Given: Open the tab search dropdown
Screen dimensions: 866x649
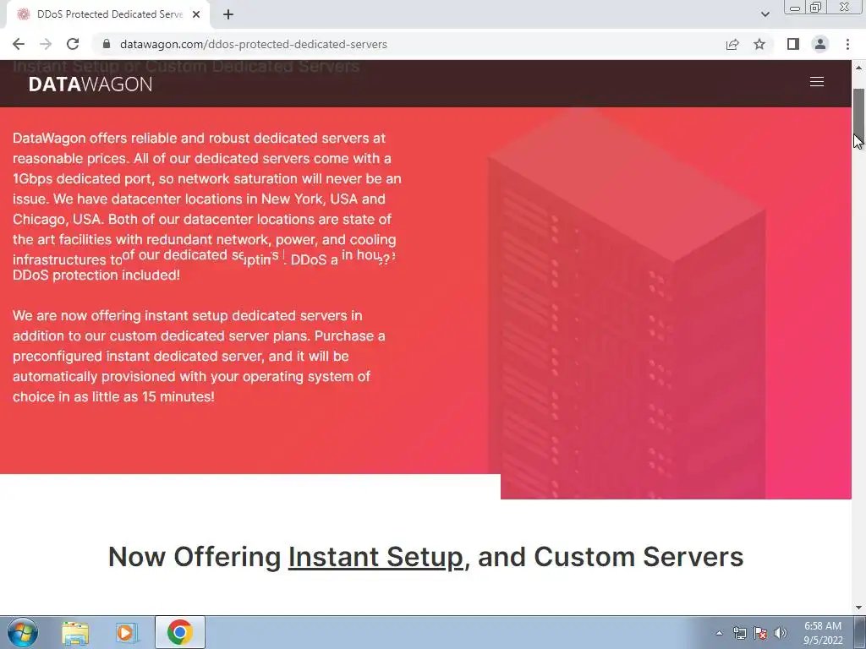Looking at the screenshot, I should click(x=765, y=14).
